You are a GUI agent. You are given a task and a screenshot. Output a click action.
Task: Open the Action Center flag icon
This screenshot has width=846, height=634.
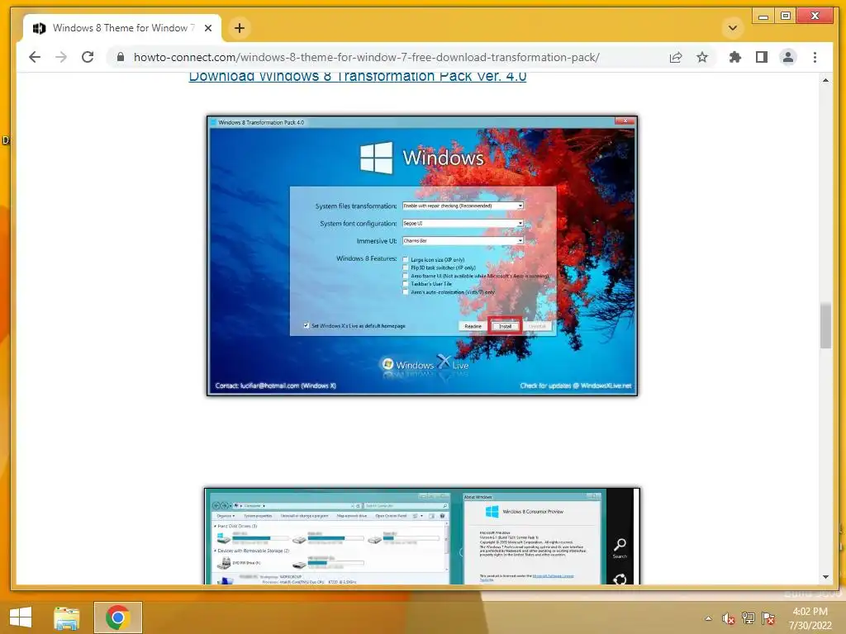tap(768, 618)
